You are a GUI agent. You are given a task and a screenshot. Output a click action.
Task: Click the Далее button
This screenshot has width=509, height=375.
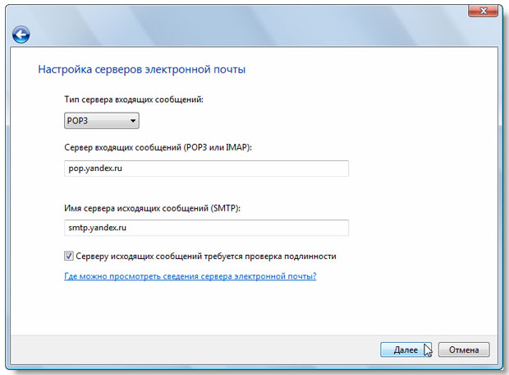pyautogui.click(x=406, y=350)
